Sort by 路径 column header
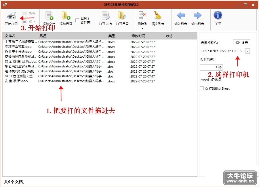Image resolution: width=259 pixels, height=187 pixels. [x=72, y=36]
